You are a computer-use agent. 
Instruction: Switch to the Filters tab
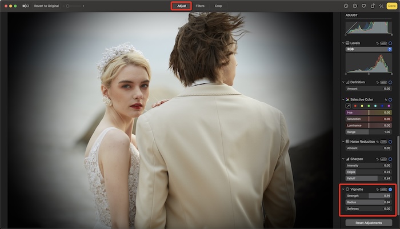200,6
